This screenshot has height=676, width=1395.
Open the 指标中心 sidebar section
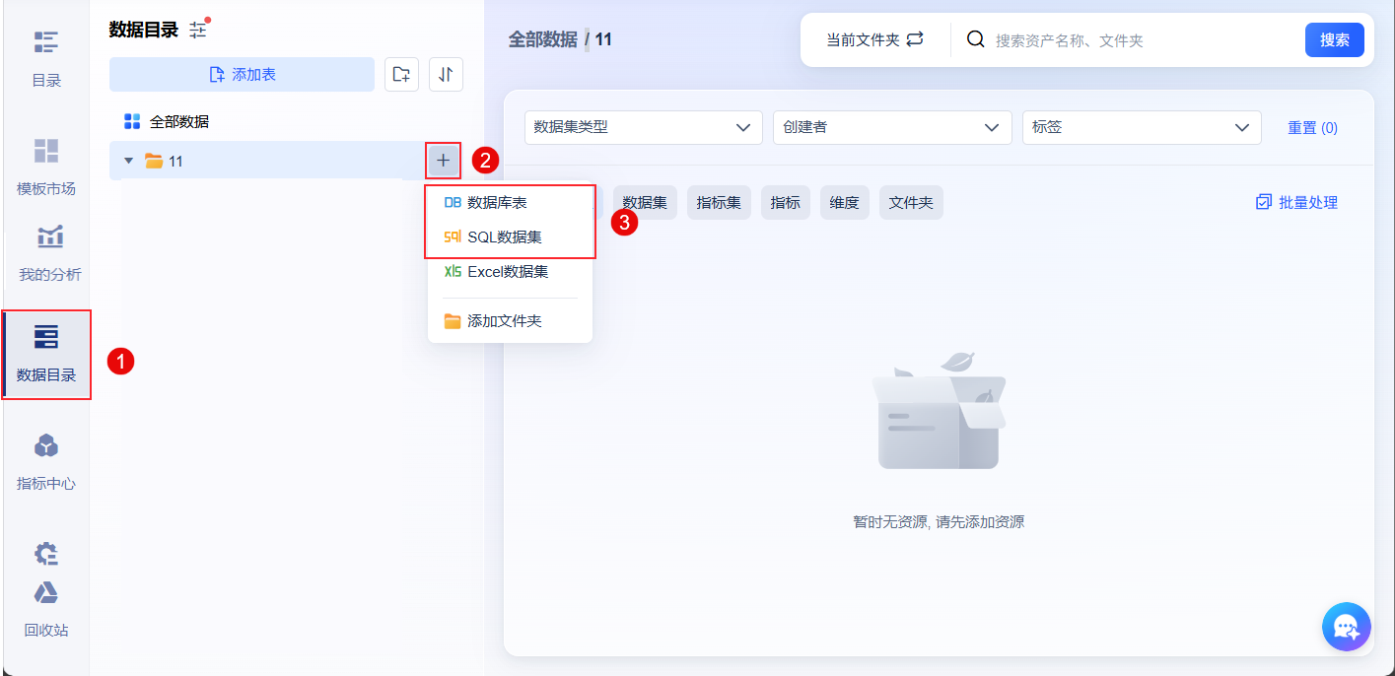[x=44, y=460]
